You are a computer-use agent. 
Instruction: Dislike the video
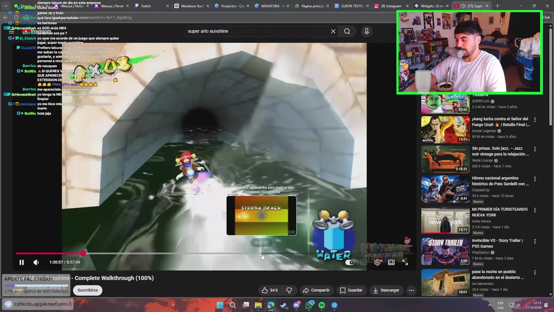click(x=289, y=290)
